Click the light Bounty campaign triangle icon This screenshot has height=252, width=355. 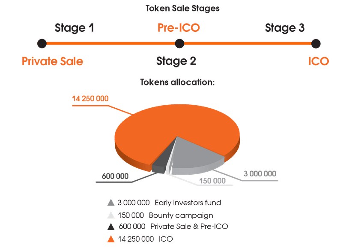[x=111, y=215]
